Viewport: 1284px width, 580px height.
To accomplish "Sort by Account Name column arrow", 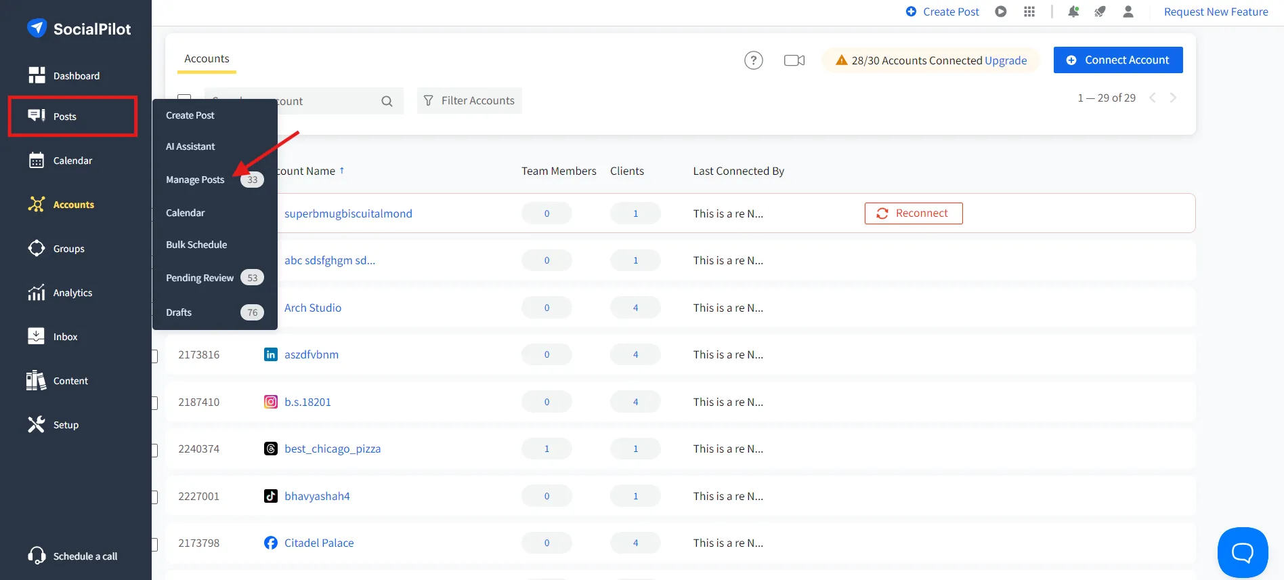I will tap(342, 170).
